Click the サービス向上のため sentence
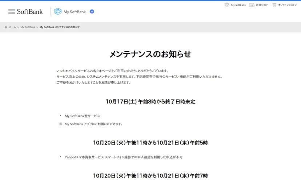The width and height of the screenshot is (301, 188). (x=140, y=77)
